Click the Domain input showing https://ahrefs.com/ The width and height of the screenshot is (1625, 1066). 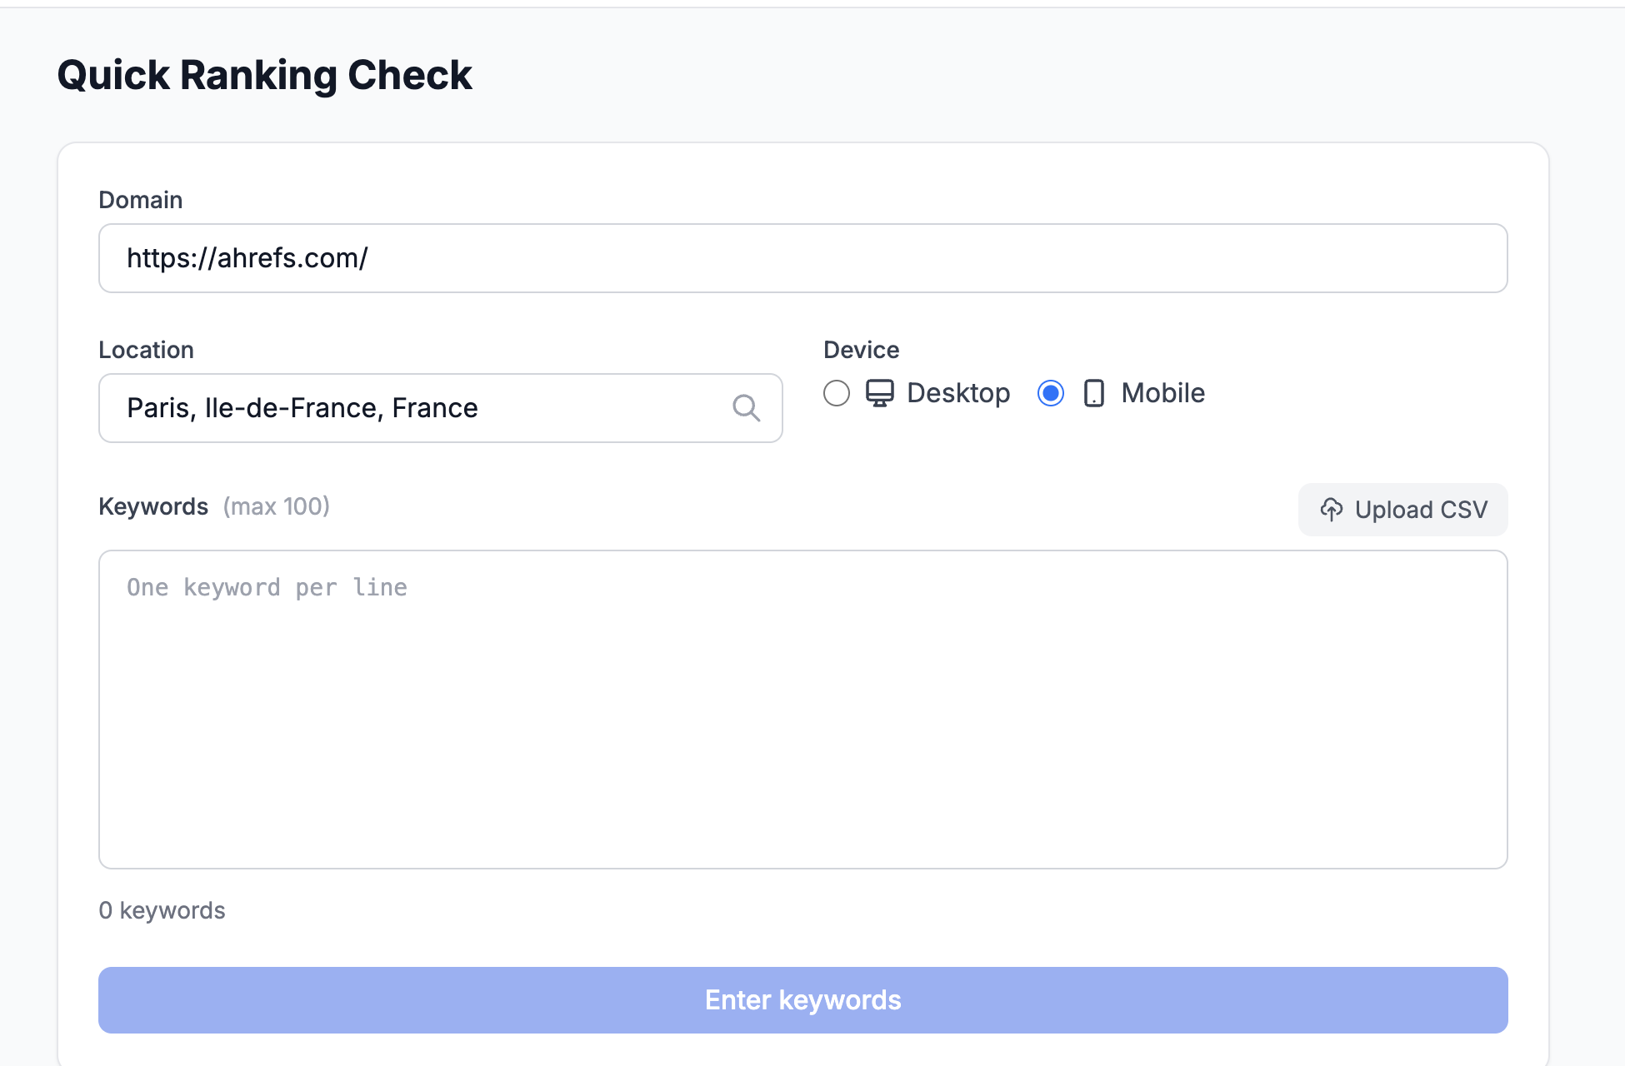(802, 257)
